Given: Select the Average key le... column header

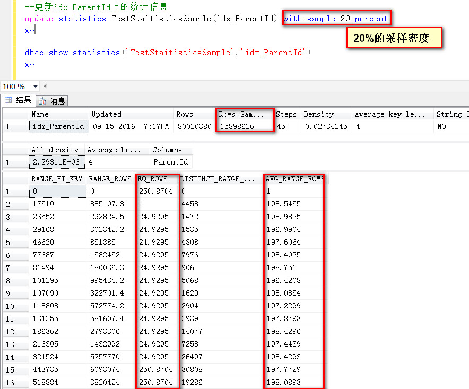Looking at the screenshot, I should click(x=393, y=114).
